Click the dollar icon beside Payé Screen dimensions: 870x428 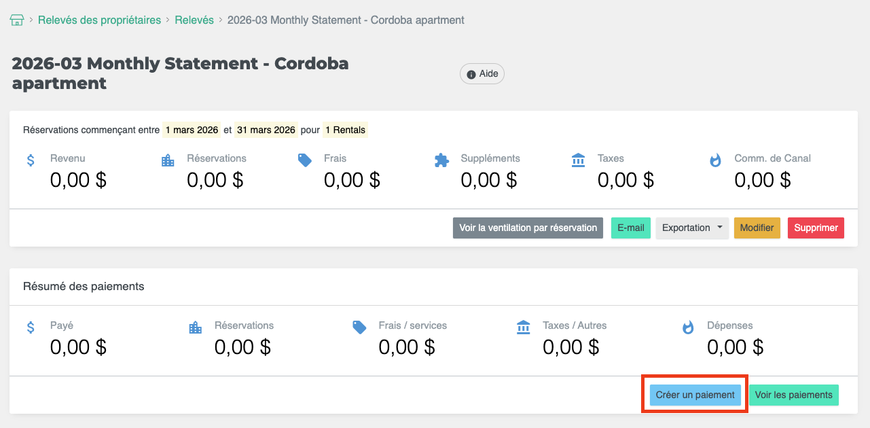point(31,327)
